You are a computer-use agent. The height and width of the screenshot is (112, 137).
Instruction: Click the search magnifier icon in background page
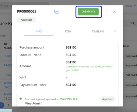click(x=133, y=23)
